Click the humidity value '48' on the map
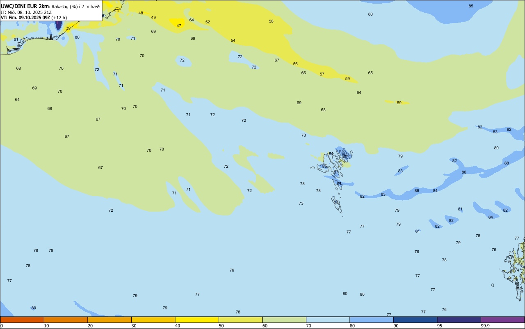 point(141,13)
